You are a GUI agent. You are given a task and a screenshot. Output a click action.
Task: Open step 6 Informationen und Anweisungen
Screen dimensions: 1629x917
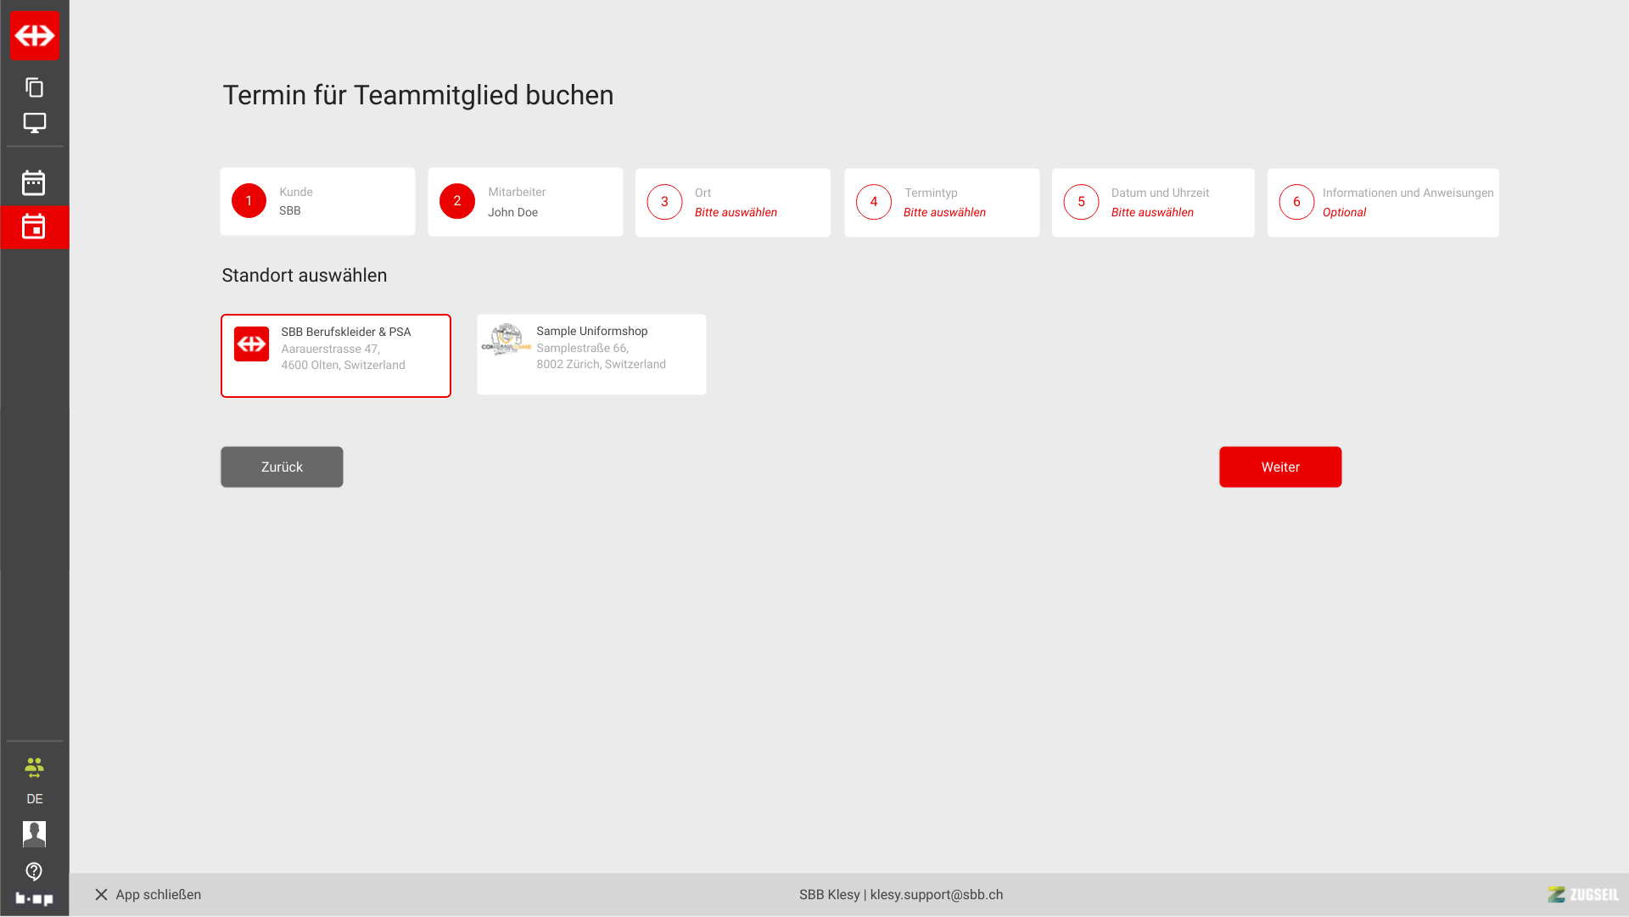(x=1382, y=203)
